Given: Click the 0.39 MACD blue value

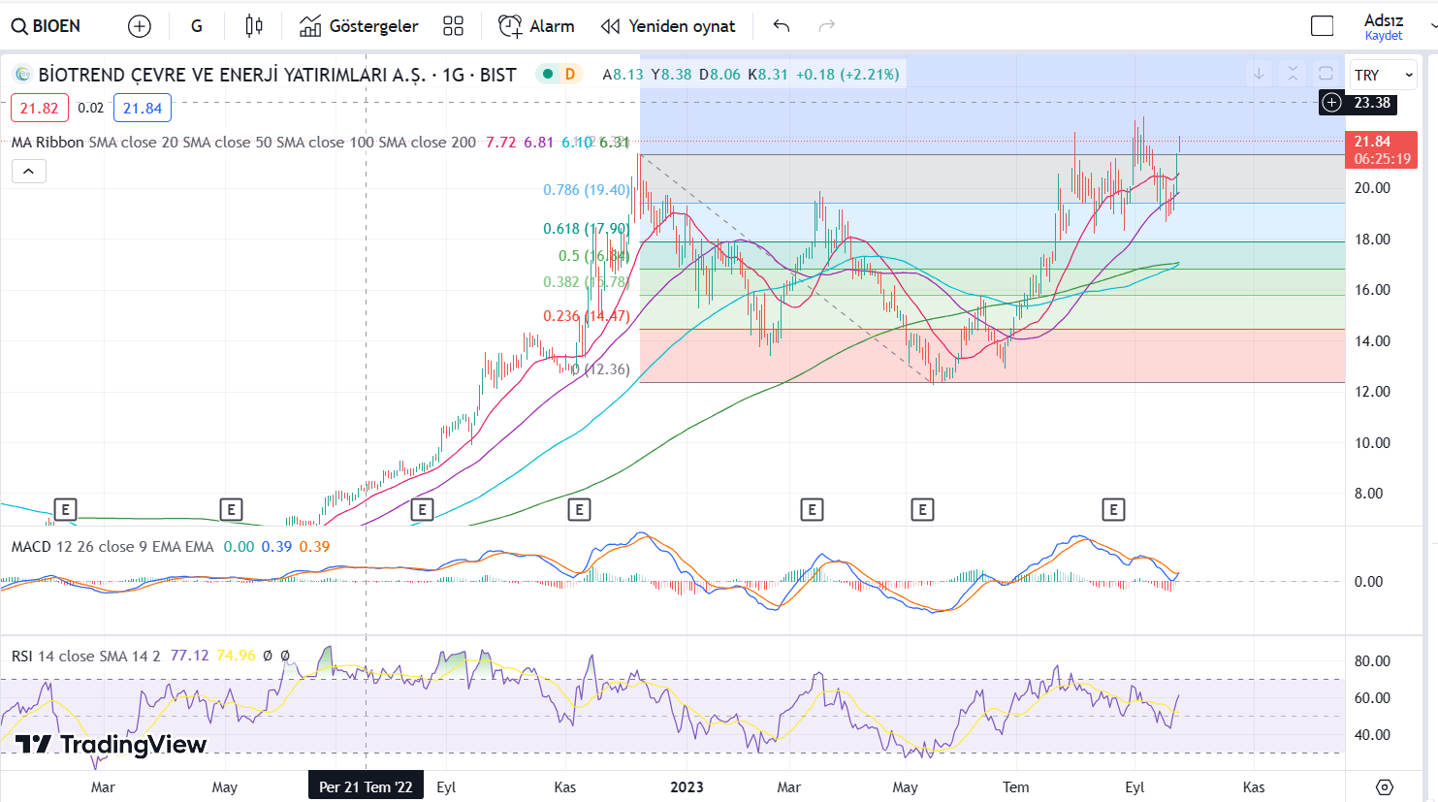Looking at the screenshot, I should pyautogui.click(x=276, y=547).
